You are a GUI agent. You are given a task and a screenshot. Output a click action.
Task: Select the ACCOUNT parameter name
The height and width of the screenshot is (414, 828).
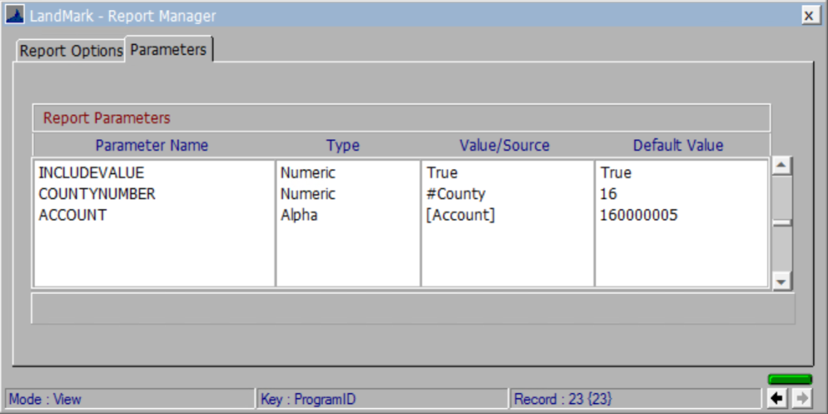click(72, 215)
